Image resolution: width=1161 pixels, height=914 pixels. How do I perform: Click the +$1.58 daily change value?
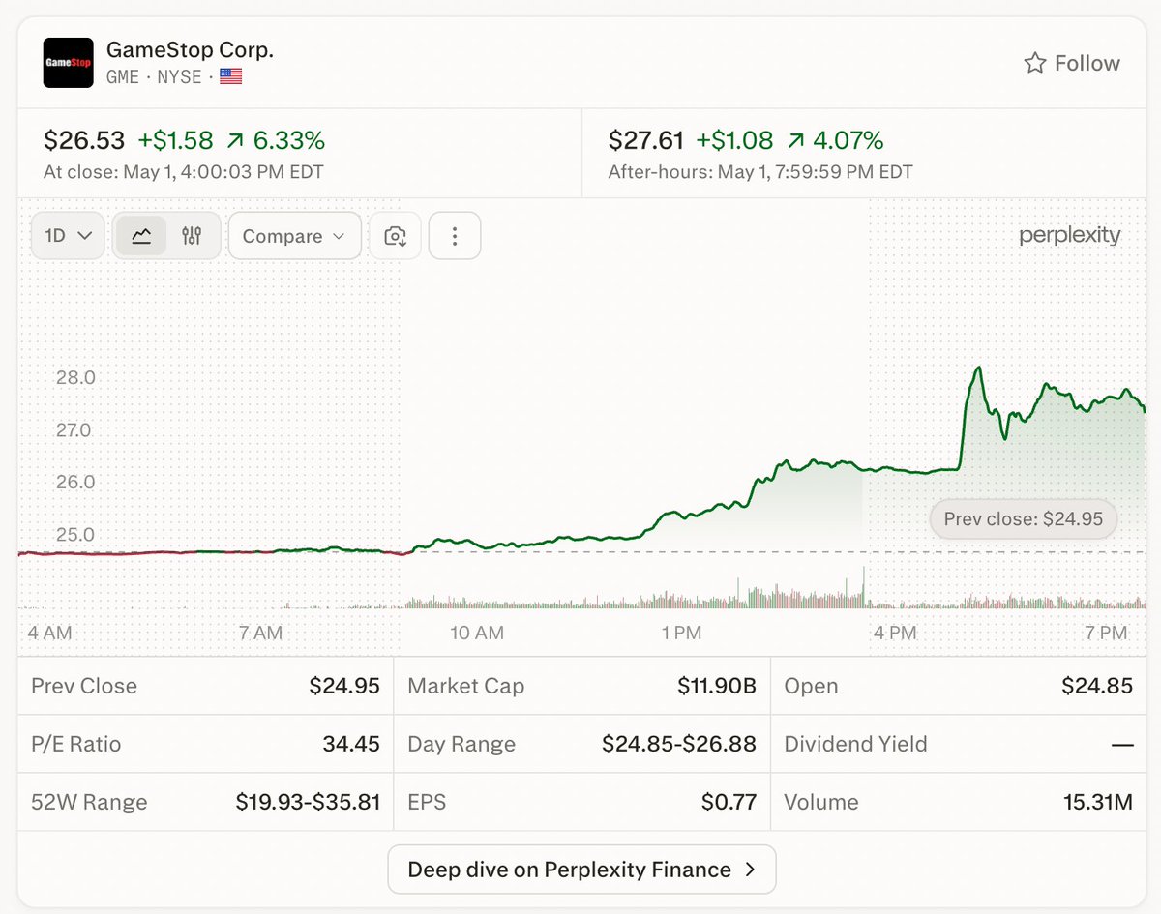tap(175, 141)
